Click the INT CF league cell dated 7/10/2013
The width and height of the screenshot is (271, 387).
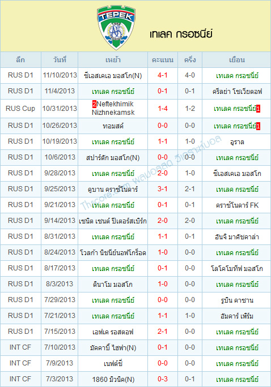[x=20, y=347]
